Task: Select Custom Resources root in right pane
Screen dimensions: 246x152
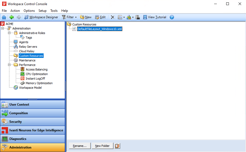Action: tap(84, 24)
